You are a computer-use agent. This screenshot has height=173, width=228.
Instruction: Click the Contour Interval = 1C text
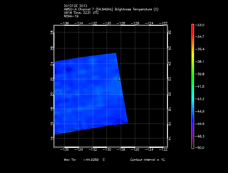pyautogui.click(x=147, y=160)
